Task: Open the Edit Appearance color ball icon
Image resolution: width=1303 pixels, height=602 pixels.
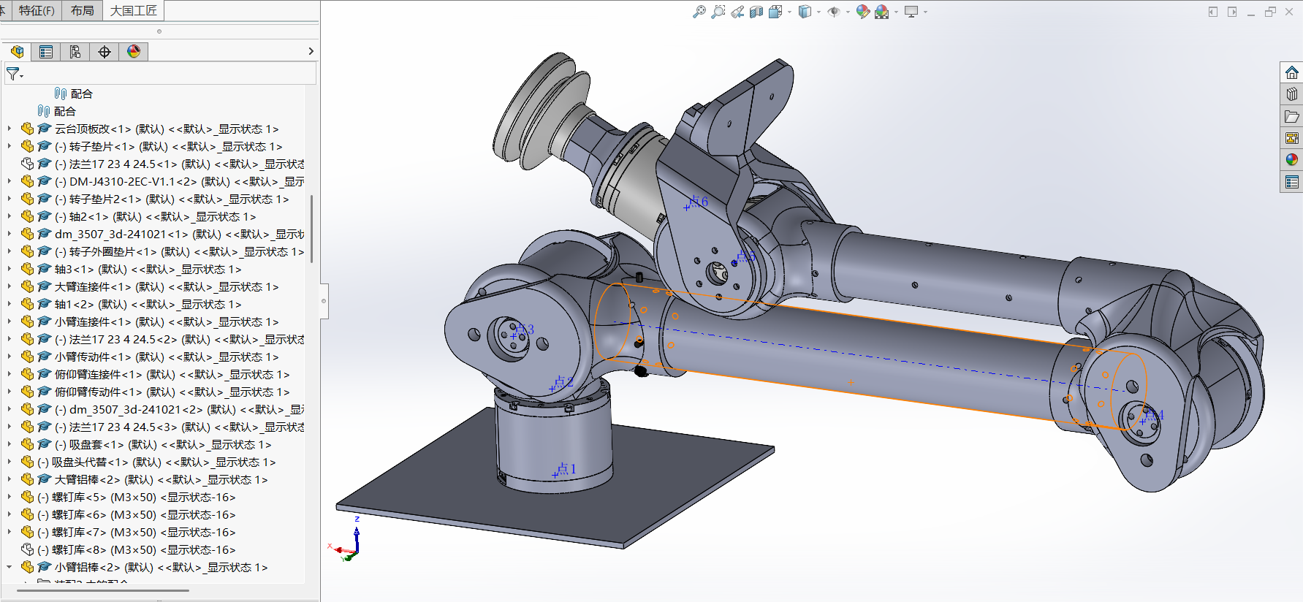Action: point(862,12)
